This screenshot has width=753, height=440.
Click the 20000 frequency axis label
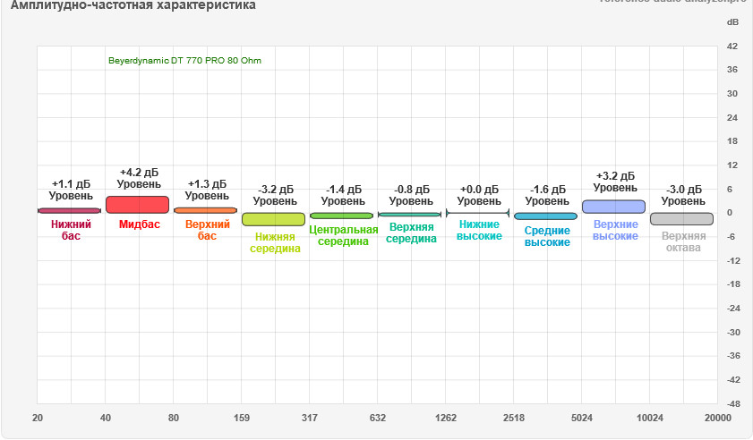(718, 418)
